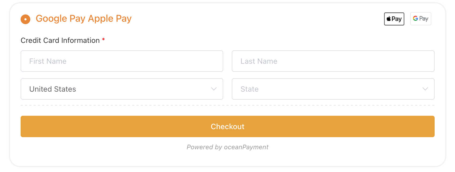Image resolution: width=455 pixels, height=172 pixels.
Task: Click the chevron arrow in State selector
Action: tap(425, 89)
